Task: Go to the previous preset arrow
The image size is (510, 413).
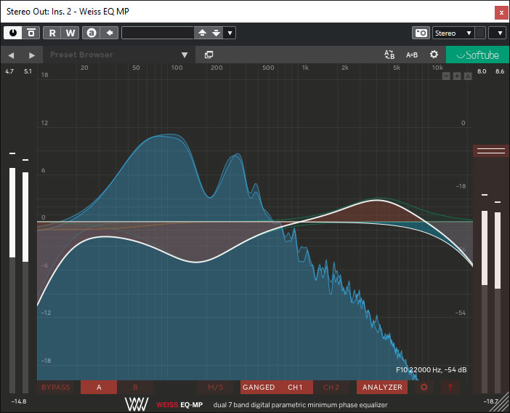Action: (12, 55)
